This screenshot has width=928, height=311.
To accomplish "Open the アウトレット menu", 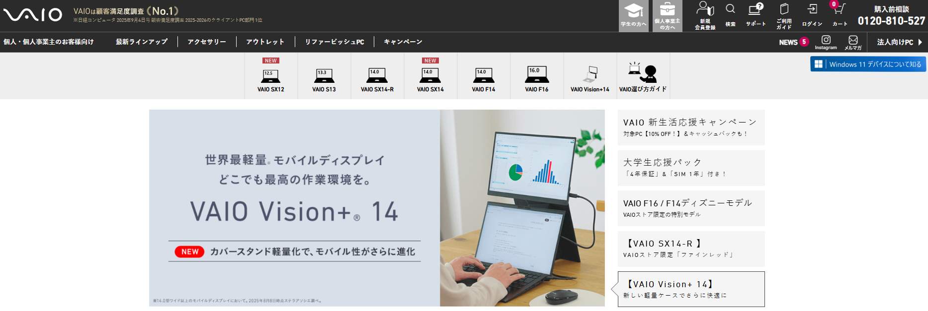I will (265, 42).
